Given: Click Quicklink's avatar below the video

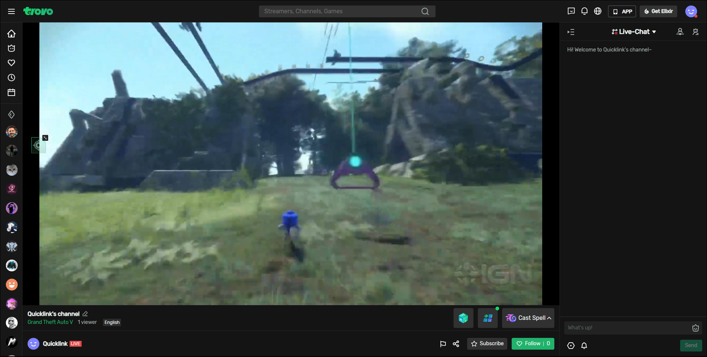Looking at the screenshot, I should 33,344.
